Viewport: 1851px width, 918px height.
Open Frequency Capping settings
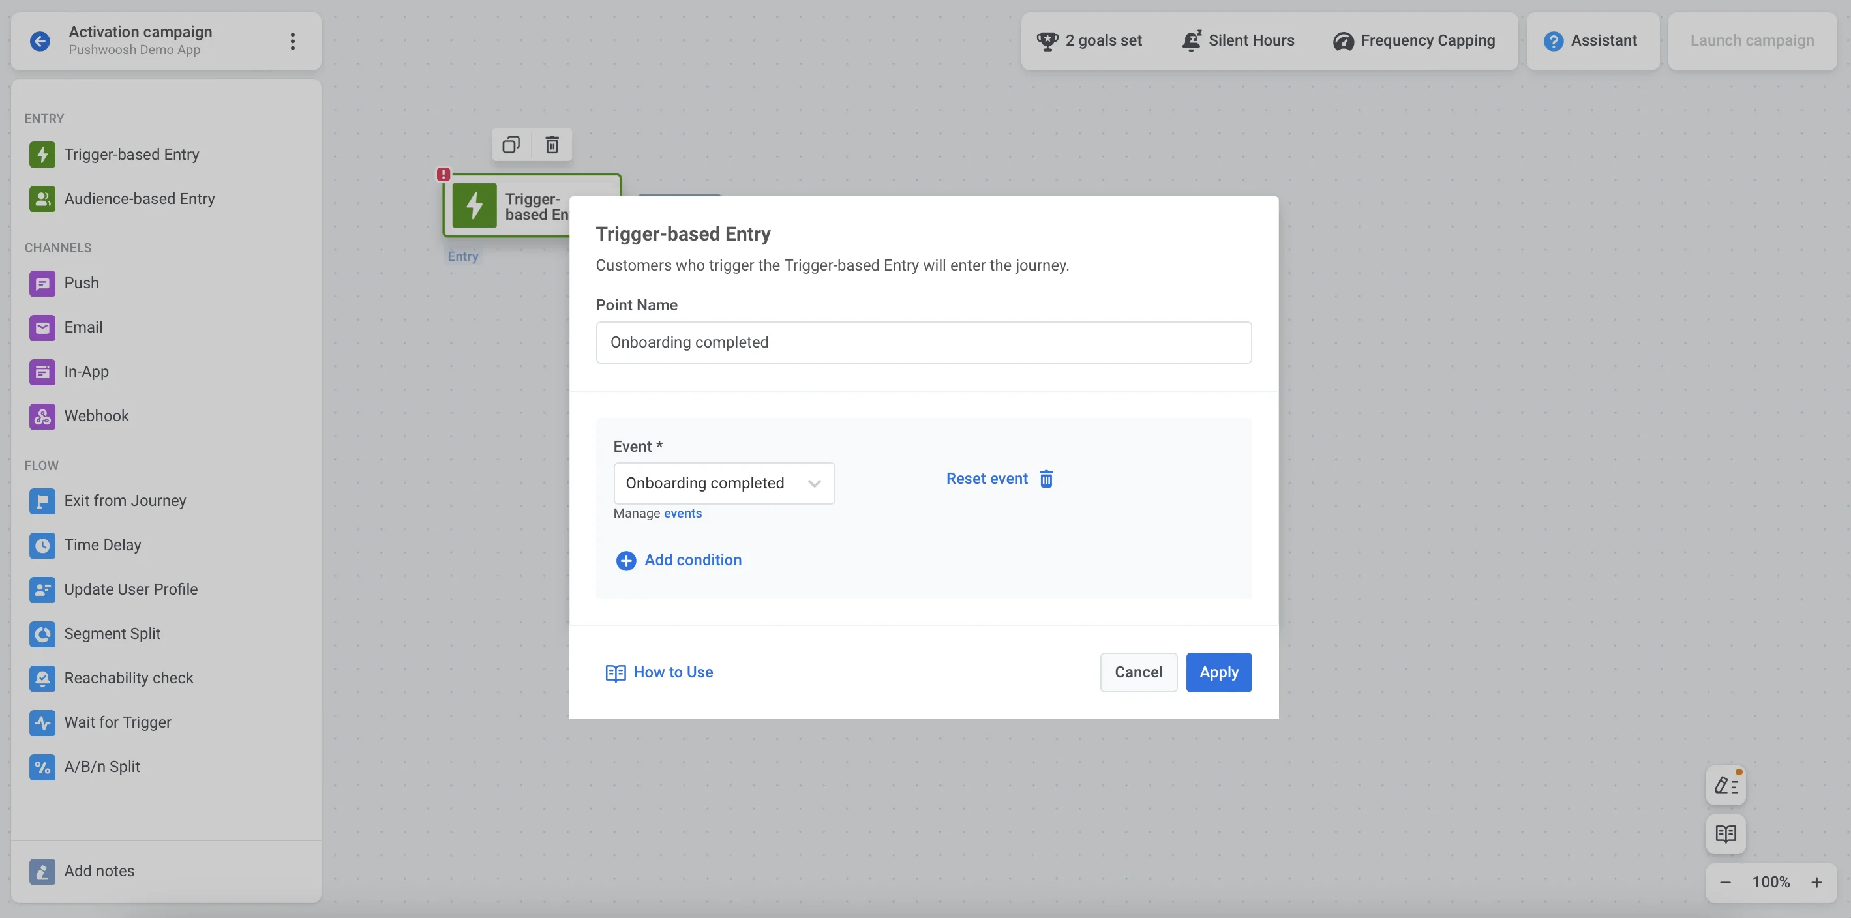pos(1414,41)
